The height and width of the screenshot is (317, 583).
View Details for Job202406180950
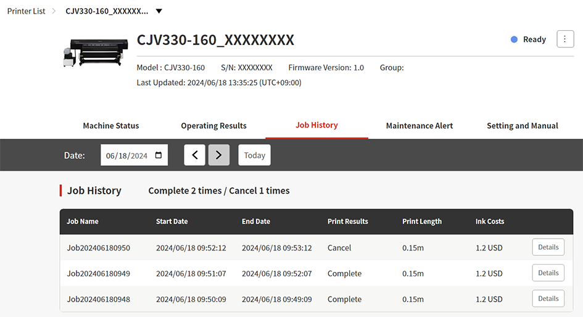[x=548, y=247]
